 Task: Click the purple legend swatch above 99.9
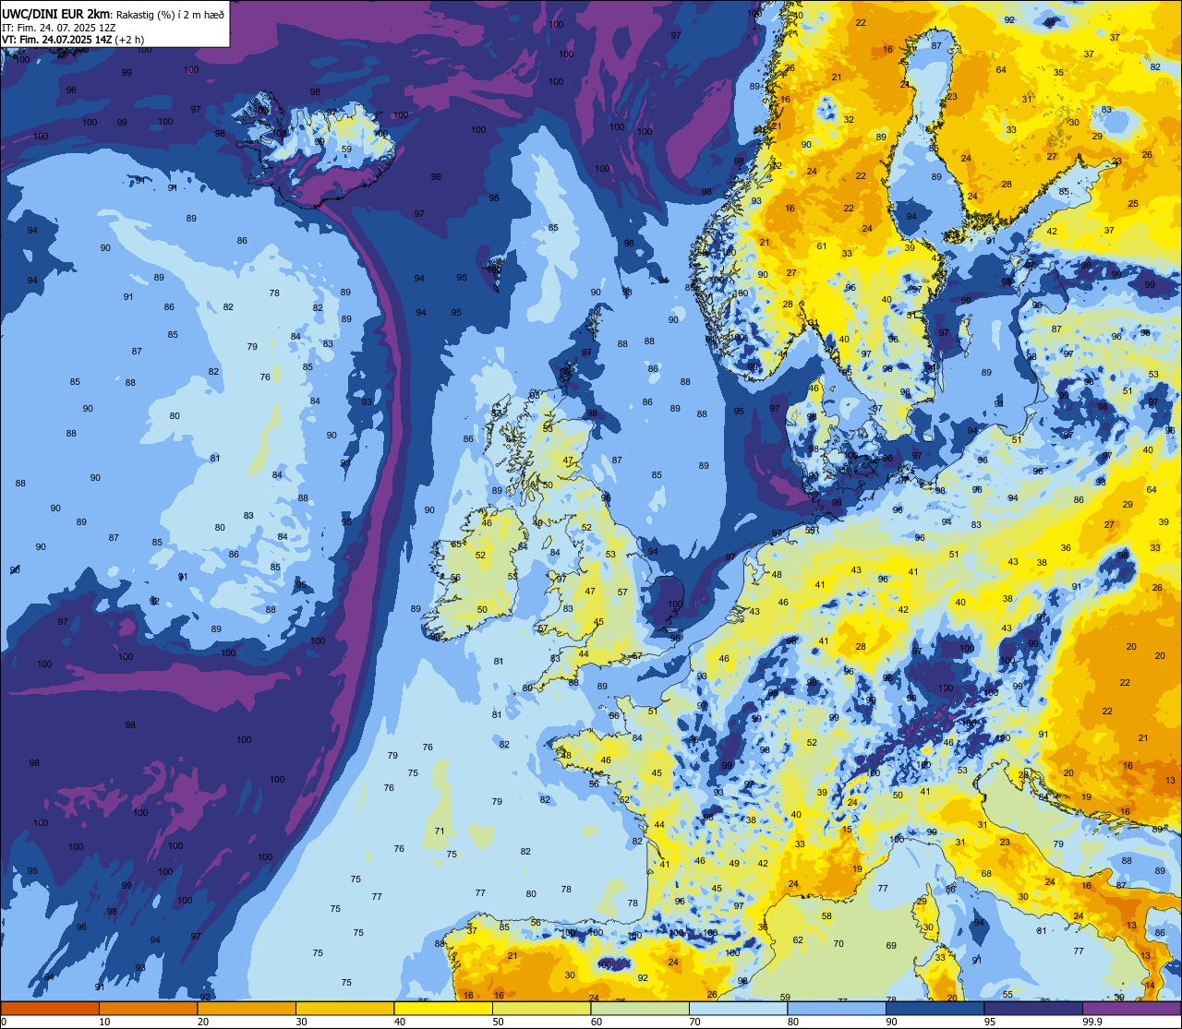pos(1131,1008)
